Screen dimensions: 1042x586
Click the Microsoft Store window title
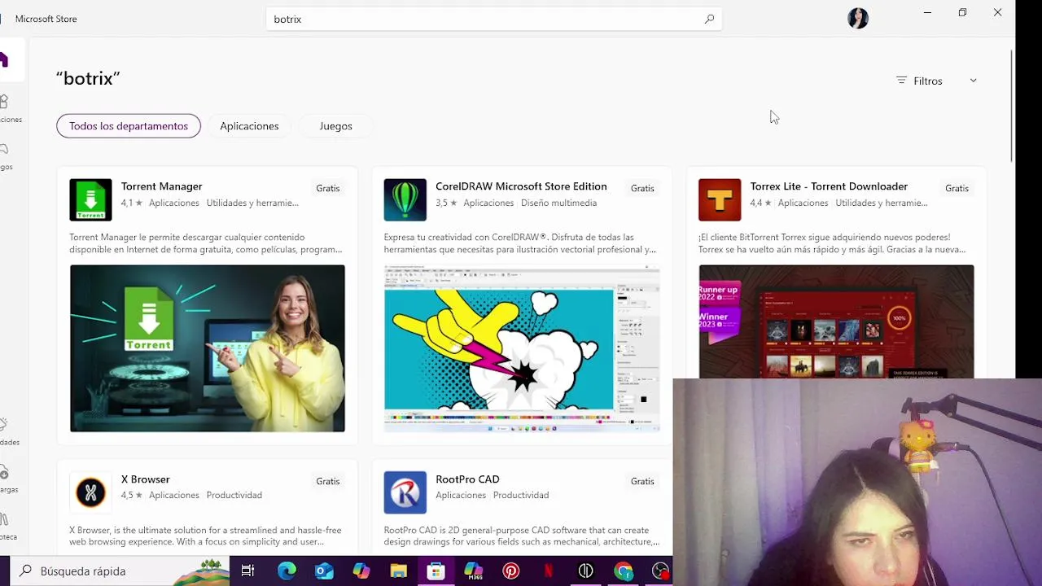click(46, 19)
